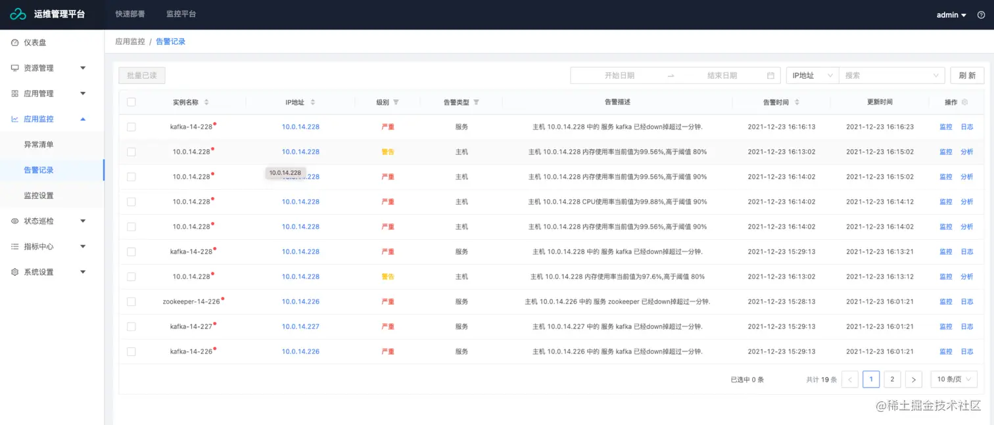Expand the 系统设置 sidebar menu
This screenshot has width=994, height=425.
(x=83, y=273)
